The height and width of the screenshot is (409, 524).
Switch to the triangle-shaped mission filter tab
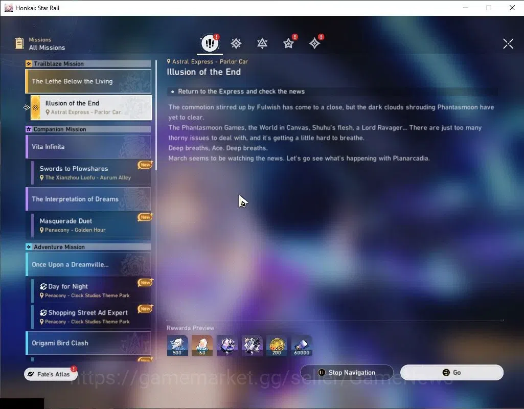coord(262,43)
